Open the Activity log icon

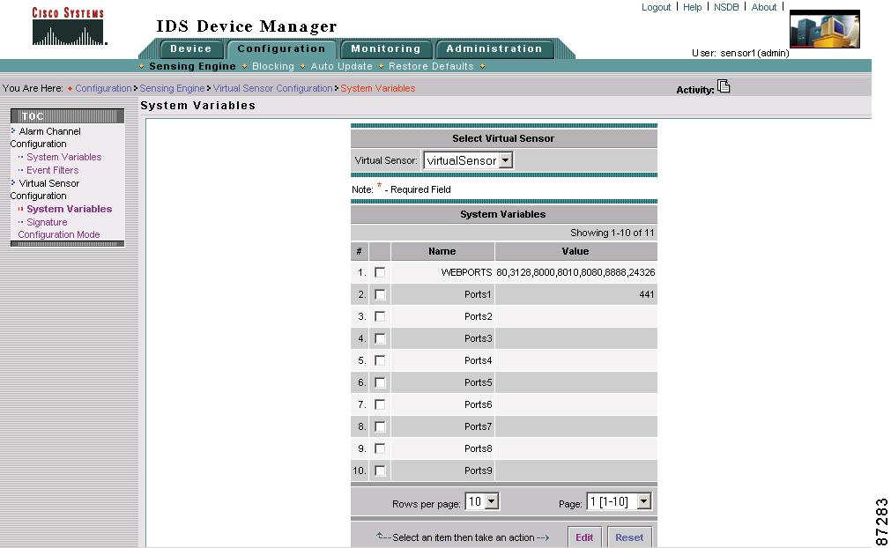(724, 87)
